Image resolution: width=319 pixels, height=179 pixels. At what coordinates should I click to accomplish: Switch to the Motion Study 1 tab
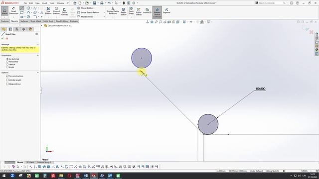tap(44, 163)
